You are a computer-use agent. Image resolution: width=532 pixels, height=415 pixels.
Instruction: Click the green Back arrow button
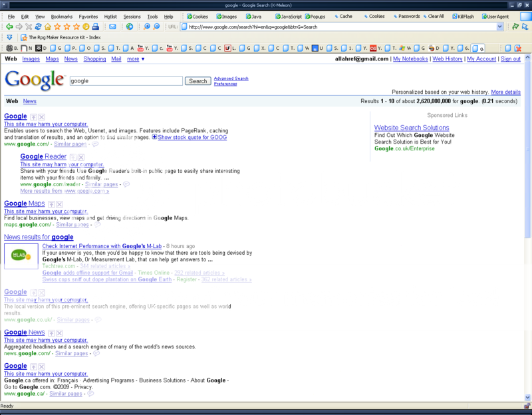tap(9, 27)
